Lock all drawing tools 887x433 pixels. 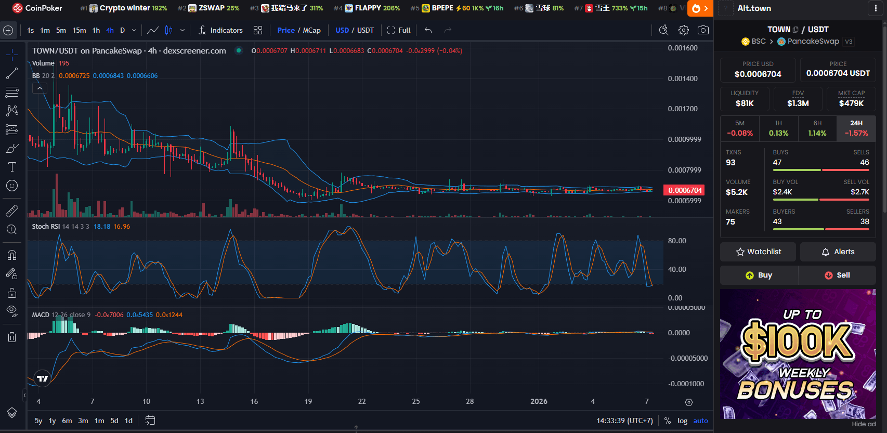pyautogui.click(x=12, y=293)
